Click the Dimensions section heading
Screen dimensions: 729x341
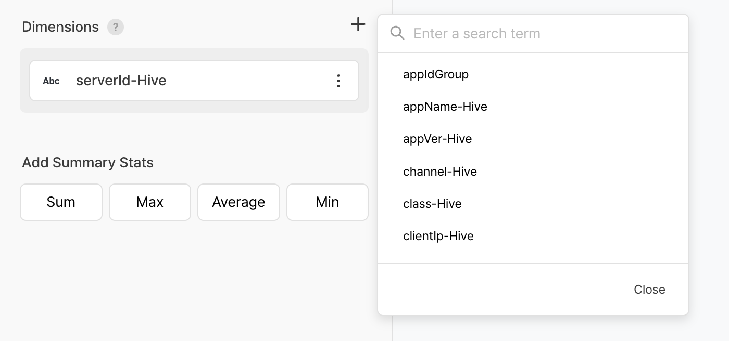[x=60, y=27]
